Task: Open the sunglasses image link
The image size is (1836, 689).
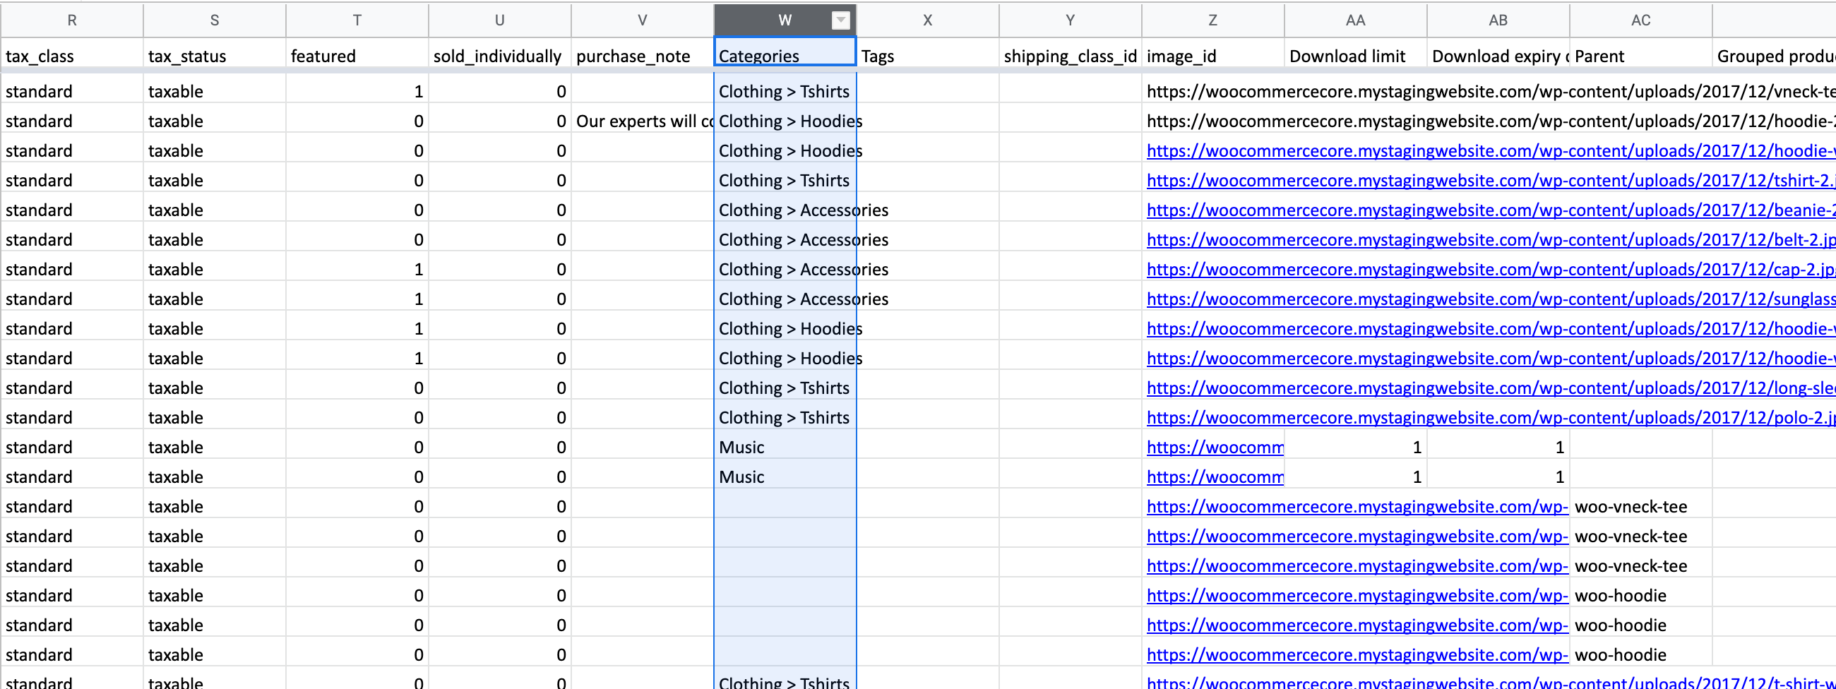Action: (x=1489, y=299)
